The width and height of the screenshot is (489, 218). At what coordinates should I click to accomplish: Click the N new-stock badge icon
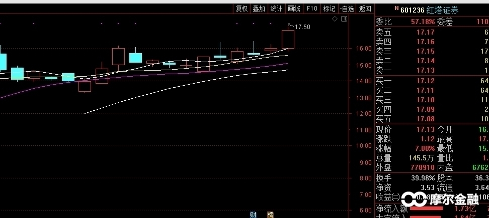click(396, 9)
